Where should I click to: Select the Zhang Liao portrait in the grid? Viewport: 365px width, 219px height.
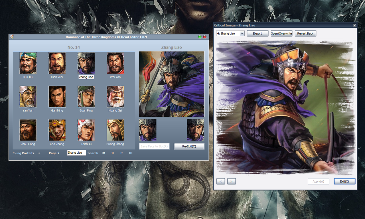coord(86,63)
